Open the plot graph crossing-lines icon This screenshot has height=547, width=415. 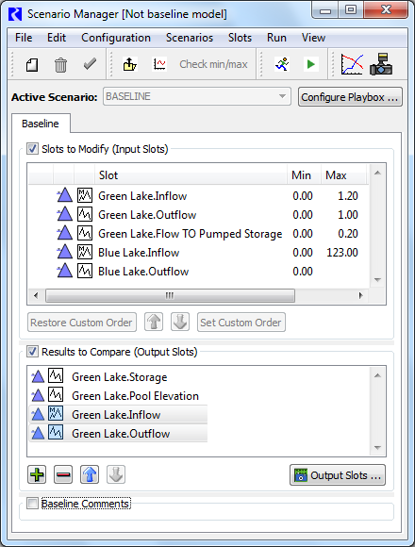pyautogui.click(x=352, y=64)
